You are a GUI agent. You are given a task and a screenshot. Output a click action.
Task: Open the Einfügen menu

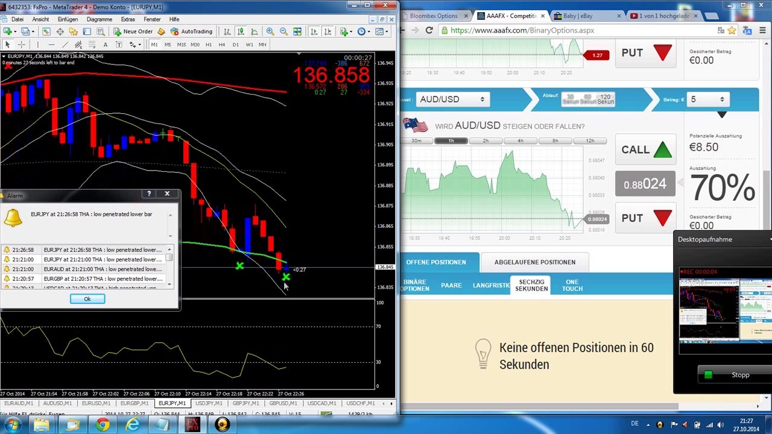point(68,19)
